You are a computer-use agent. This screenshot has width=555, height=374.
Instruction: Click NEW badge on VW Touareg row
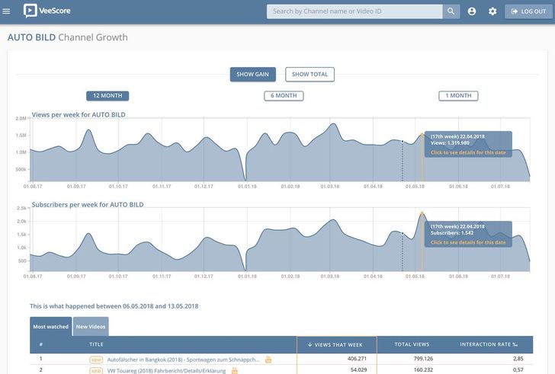click(96, 371)
